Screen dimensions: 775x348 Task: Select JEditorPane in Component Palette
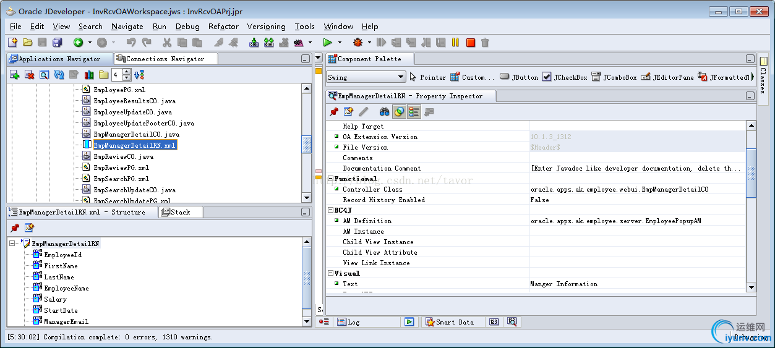pos(667,77)
